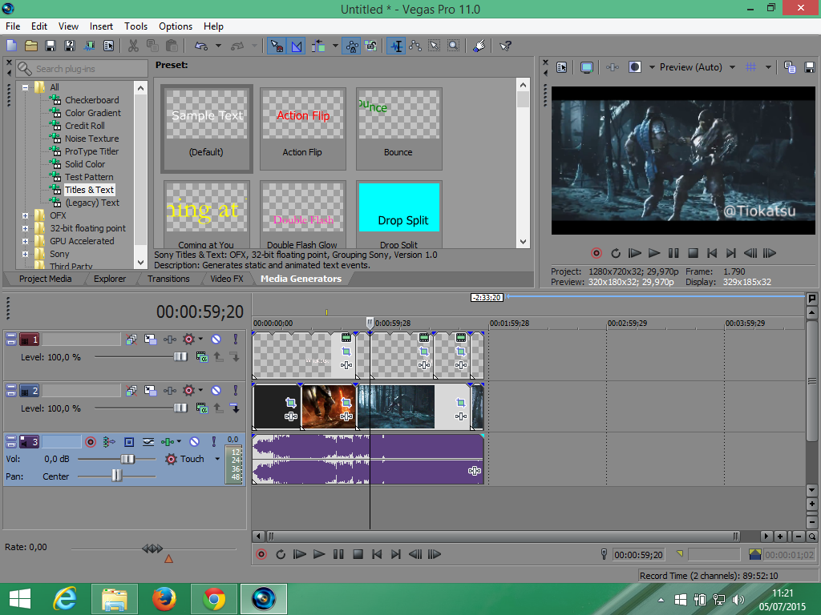The height and width of the screenshot is (615, 821).
Task: Click Event Pan/Crop on first track 2 clip
Action: click(290, 403)
